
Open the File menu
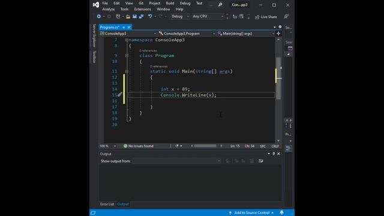click(105, 3)
